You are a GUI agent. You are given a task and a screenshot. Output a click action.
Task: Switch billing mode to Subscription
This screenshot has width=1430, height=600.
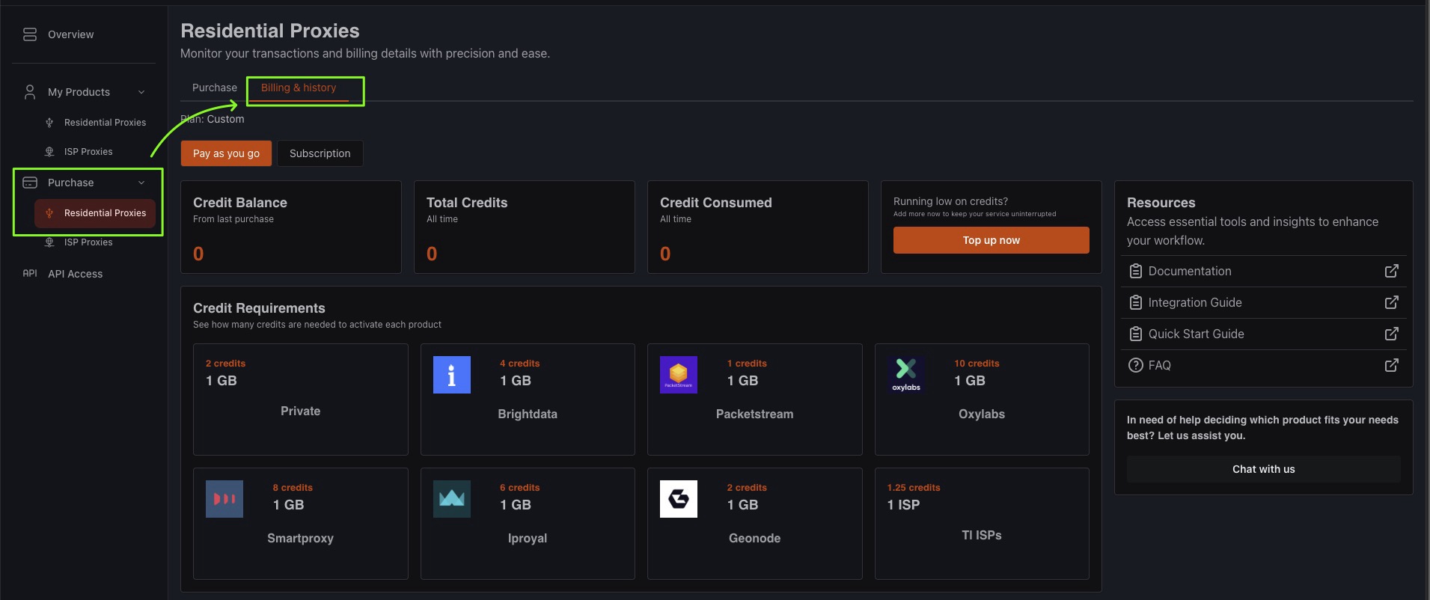point(320,153)
